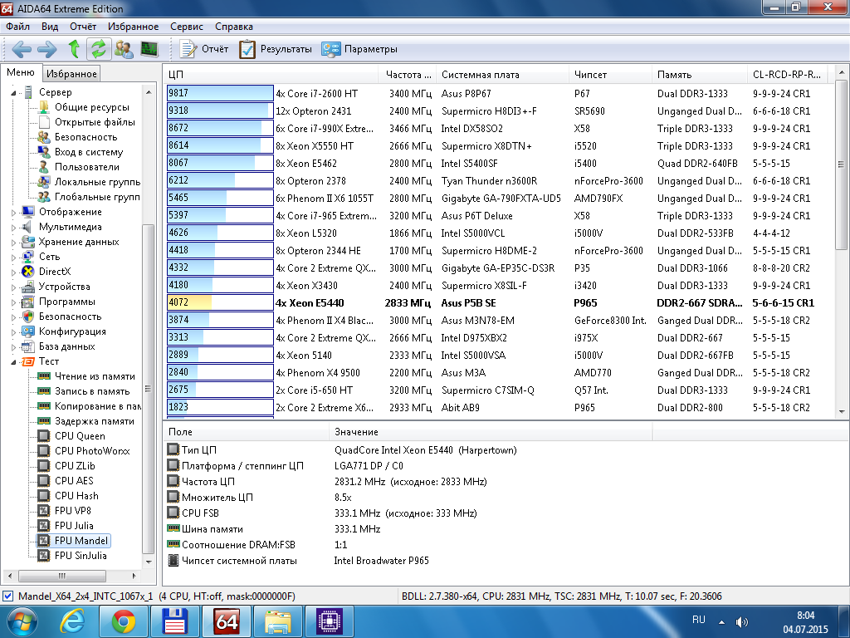The height and width of the screenshot is (638, 850).
Task: Expand the Программы tree node
Action: 13,302
